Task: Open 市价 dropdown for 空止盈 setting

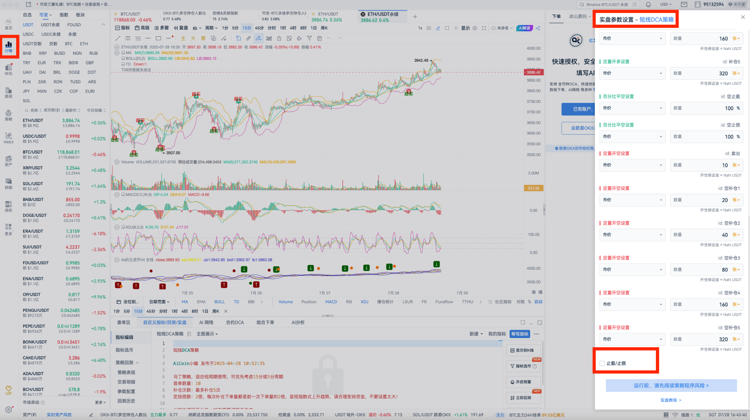Action: 632,108
